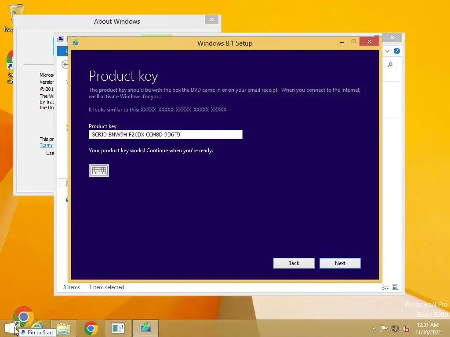
Task: Click the Setup title bar icon
Action: tap(76, 42)
